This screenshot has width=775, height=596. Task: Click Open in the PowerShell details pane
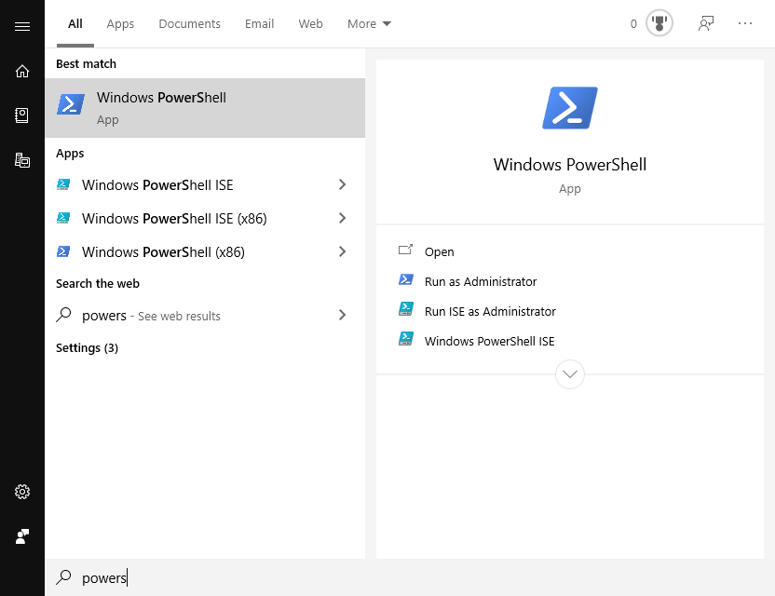pos(439,251)
